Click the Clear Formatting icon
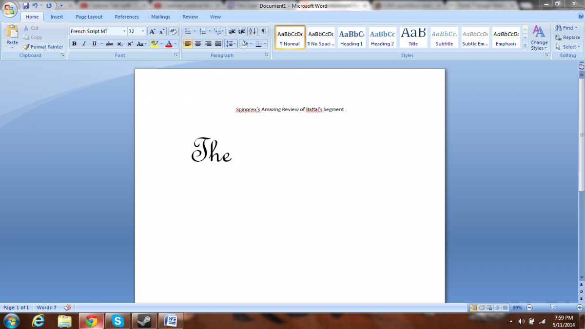 pos(173,31)
